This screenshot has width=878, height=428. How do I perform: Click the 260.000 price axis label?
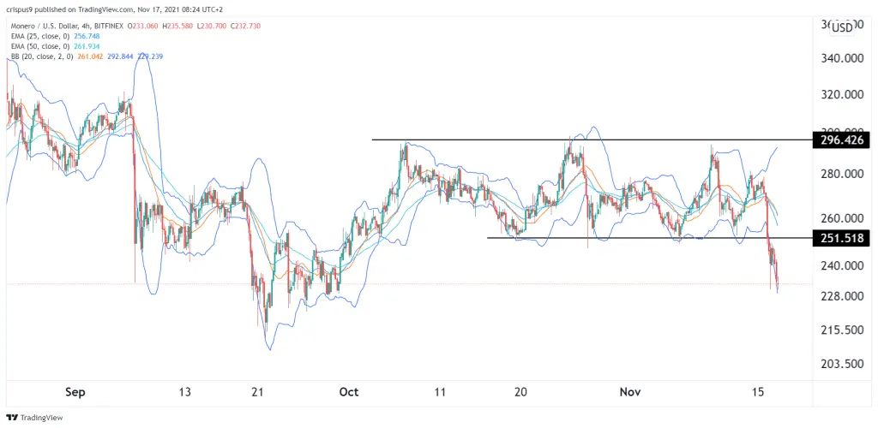click(x=842, y=218)
